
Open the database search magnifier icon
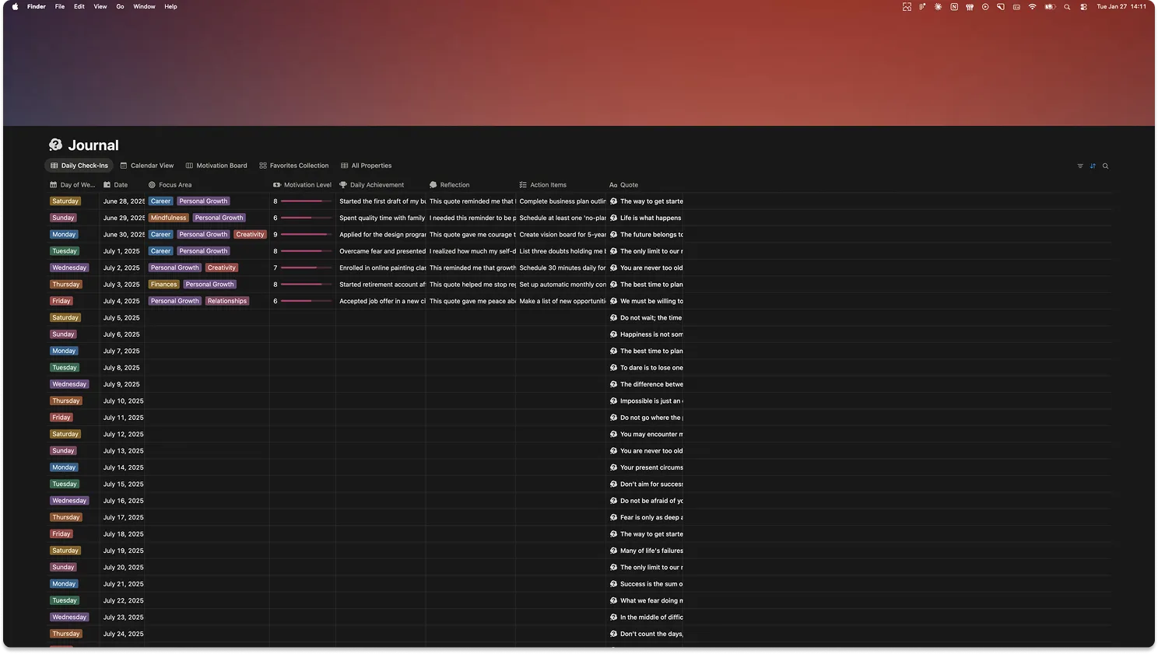[1105, 166]
